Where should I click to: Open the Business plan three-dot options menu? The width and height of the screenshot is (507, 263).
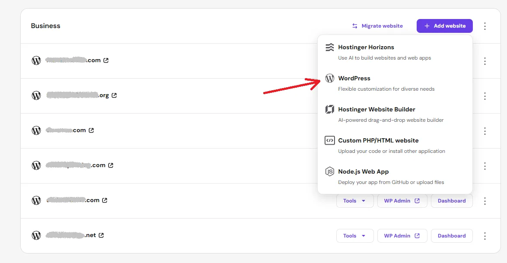(x=485, y=26)
